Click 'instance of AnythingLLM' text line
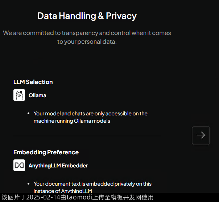Image resolution: width=219 pixels, height=202 pixels. tap(63, 191)
